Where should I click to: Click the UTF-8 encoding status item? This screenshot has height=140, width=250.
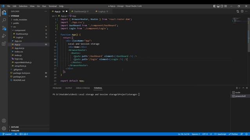click(x=205, y=134)
